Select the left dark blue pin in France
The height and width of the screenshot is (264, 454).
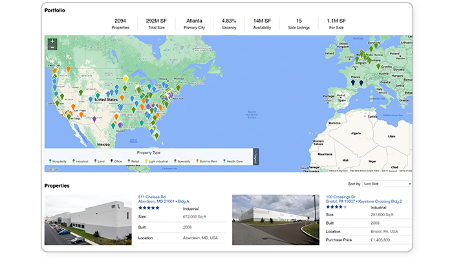(x=352, y=83)
